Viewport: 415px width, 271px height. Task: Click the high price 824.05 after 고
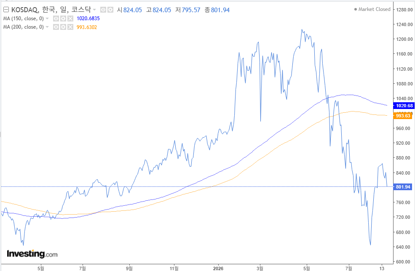click(x=162, y=10)
